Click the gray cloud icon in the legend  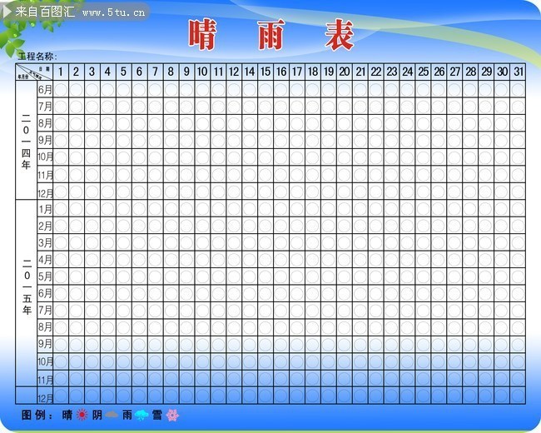[x=112, y=415]
